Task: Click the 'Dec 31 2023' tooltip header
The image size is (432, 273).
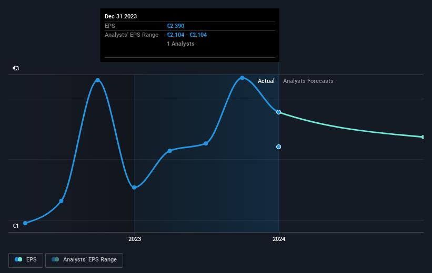Action: (x=120, y=16)
